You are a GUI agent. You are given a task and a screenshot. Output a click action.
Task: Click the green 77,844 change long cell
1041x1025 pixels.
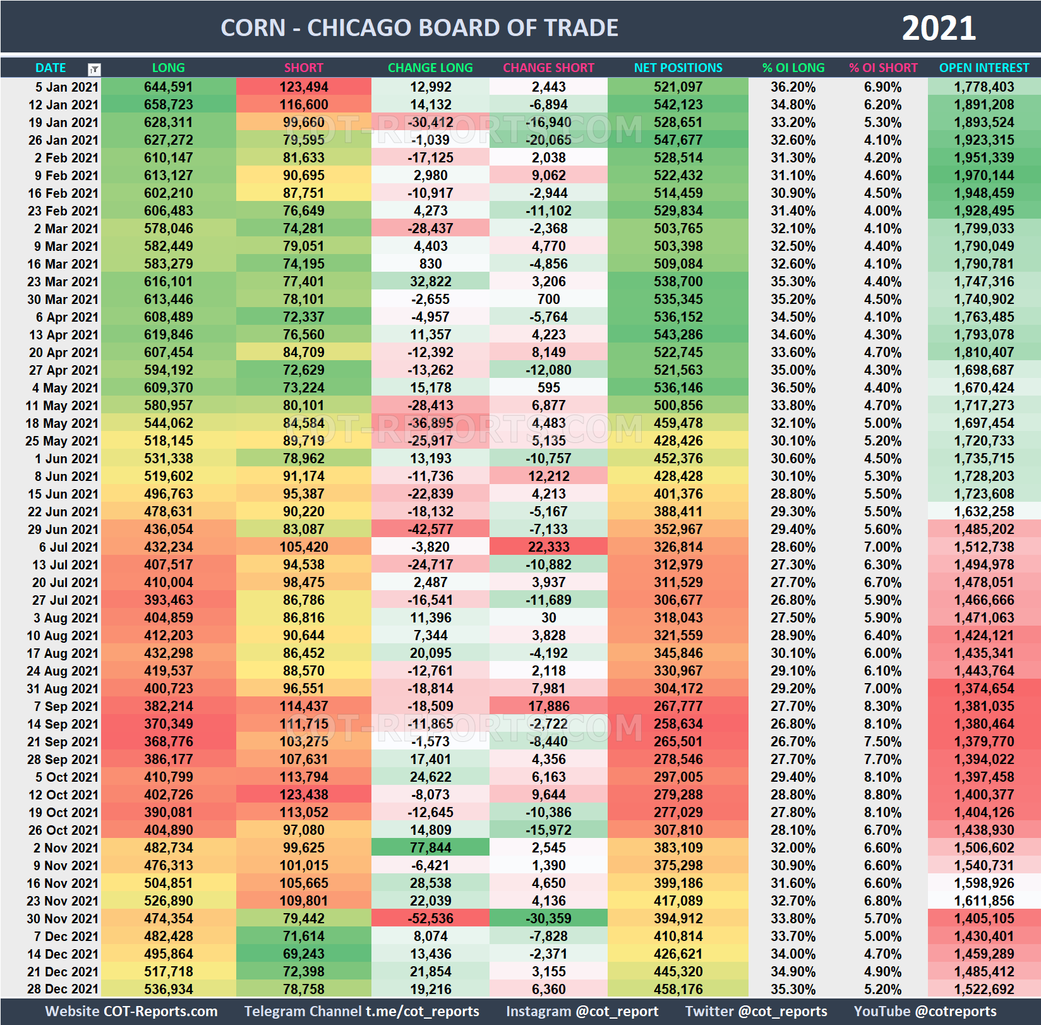point(430,847)
